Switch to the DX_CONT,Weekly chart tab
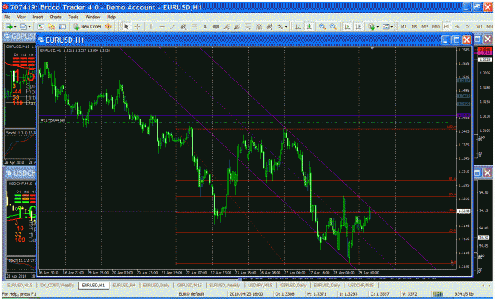This screenshot has height=299, width=495. (x=58, y=285)
